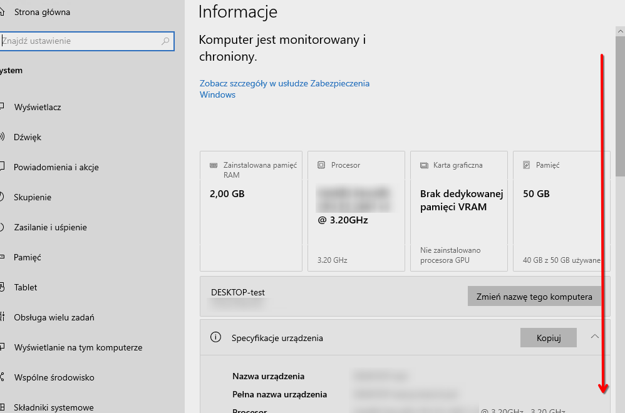Click the RAM icon in Zainstalowana pamięć card

point(214,166)
